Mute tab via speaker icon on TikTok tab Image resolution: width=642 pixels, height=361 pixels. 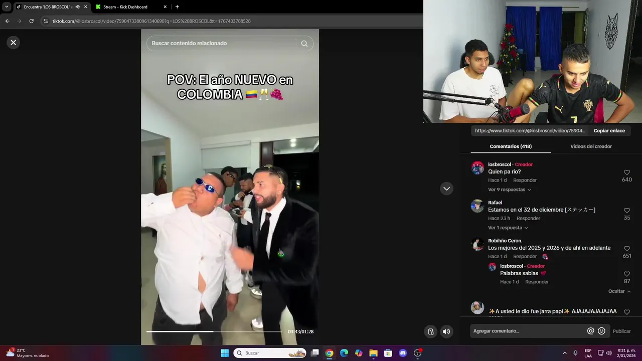click(x=77, y=7)
